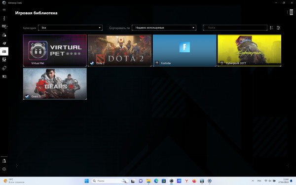Open the Home page sidebar icon
296x185 pixels.
click(4, 18)
